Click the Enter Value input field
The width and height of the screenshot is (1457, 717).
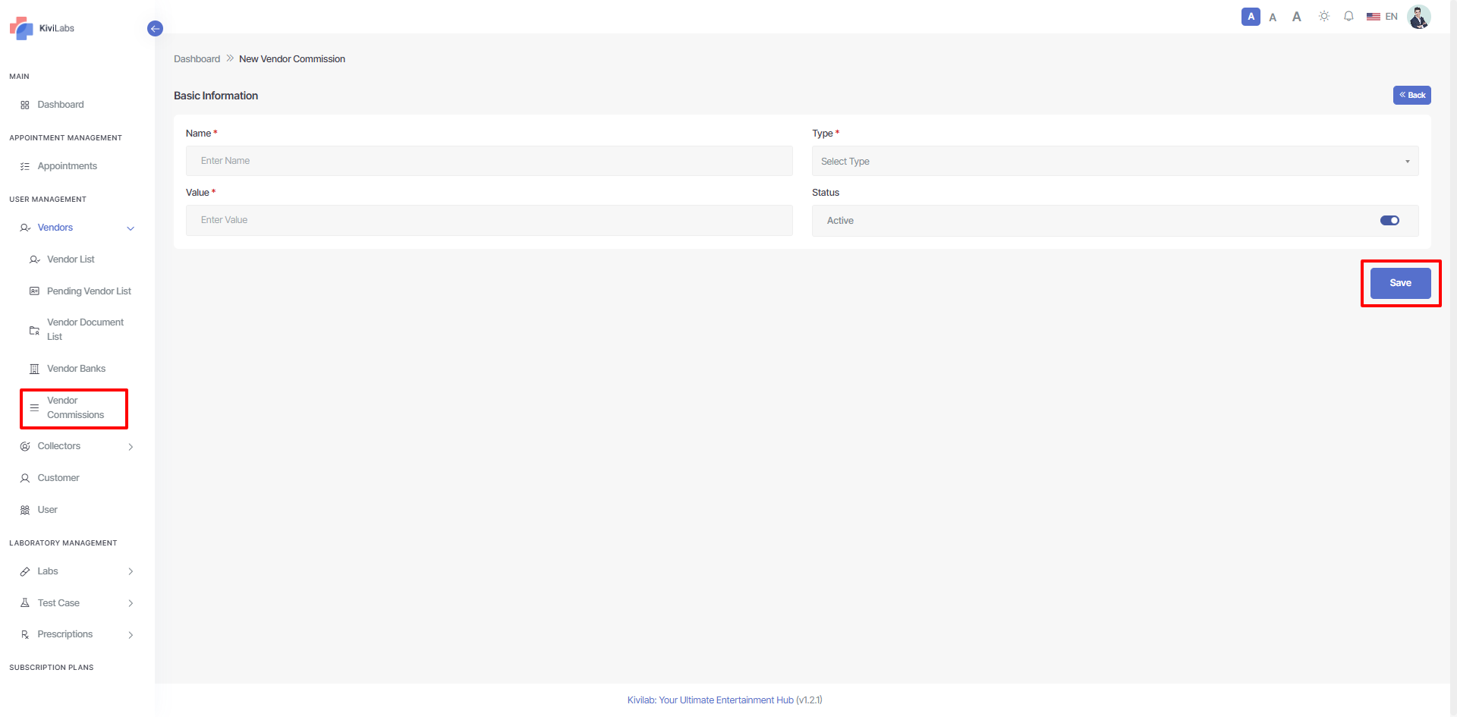489,220
